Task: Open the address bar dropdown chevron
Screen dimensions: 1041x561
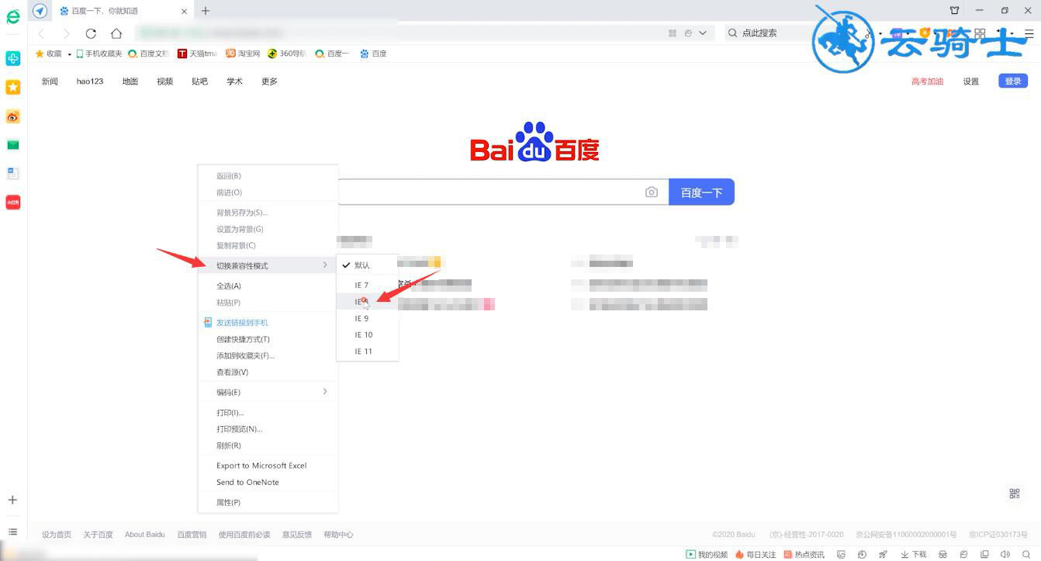Action: [703, 33]
